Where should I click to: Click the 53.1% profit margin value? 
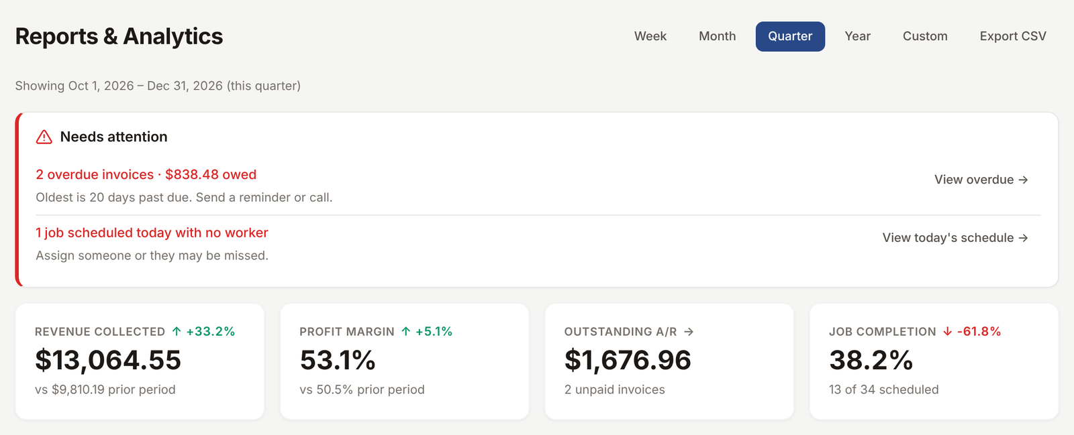tap(338, 361)
